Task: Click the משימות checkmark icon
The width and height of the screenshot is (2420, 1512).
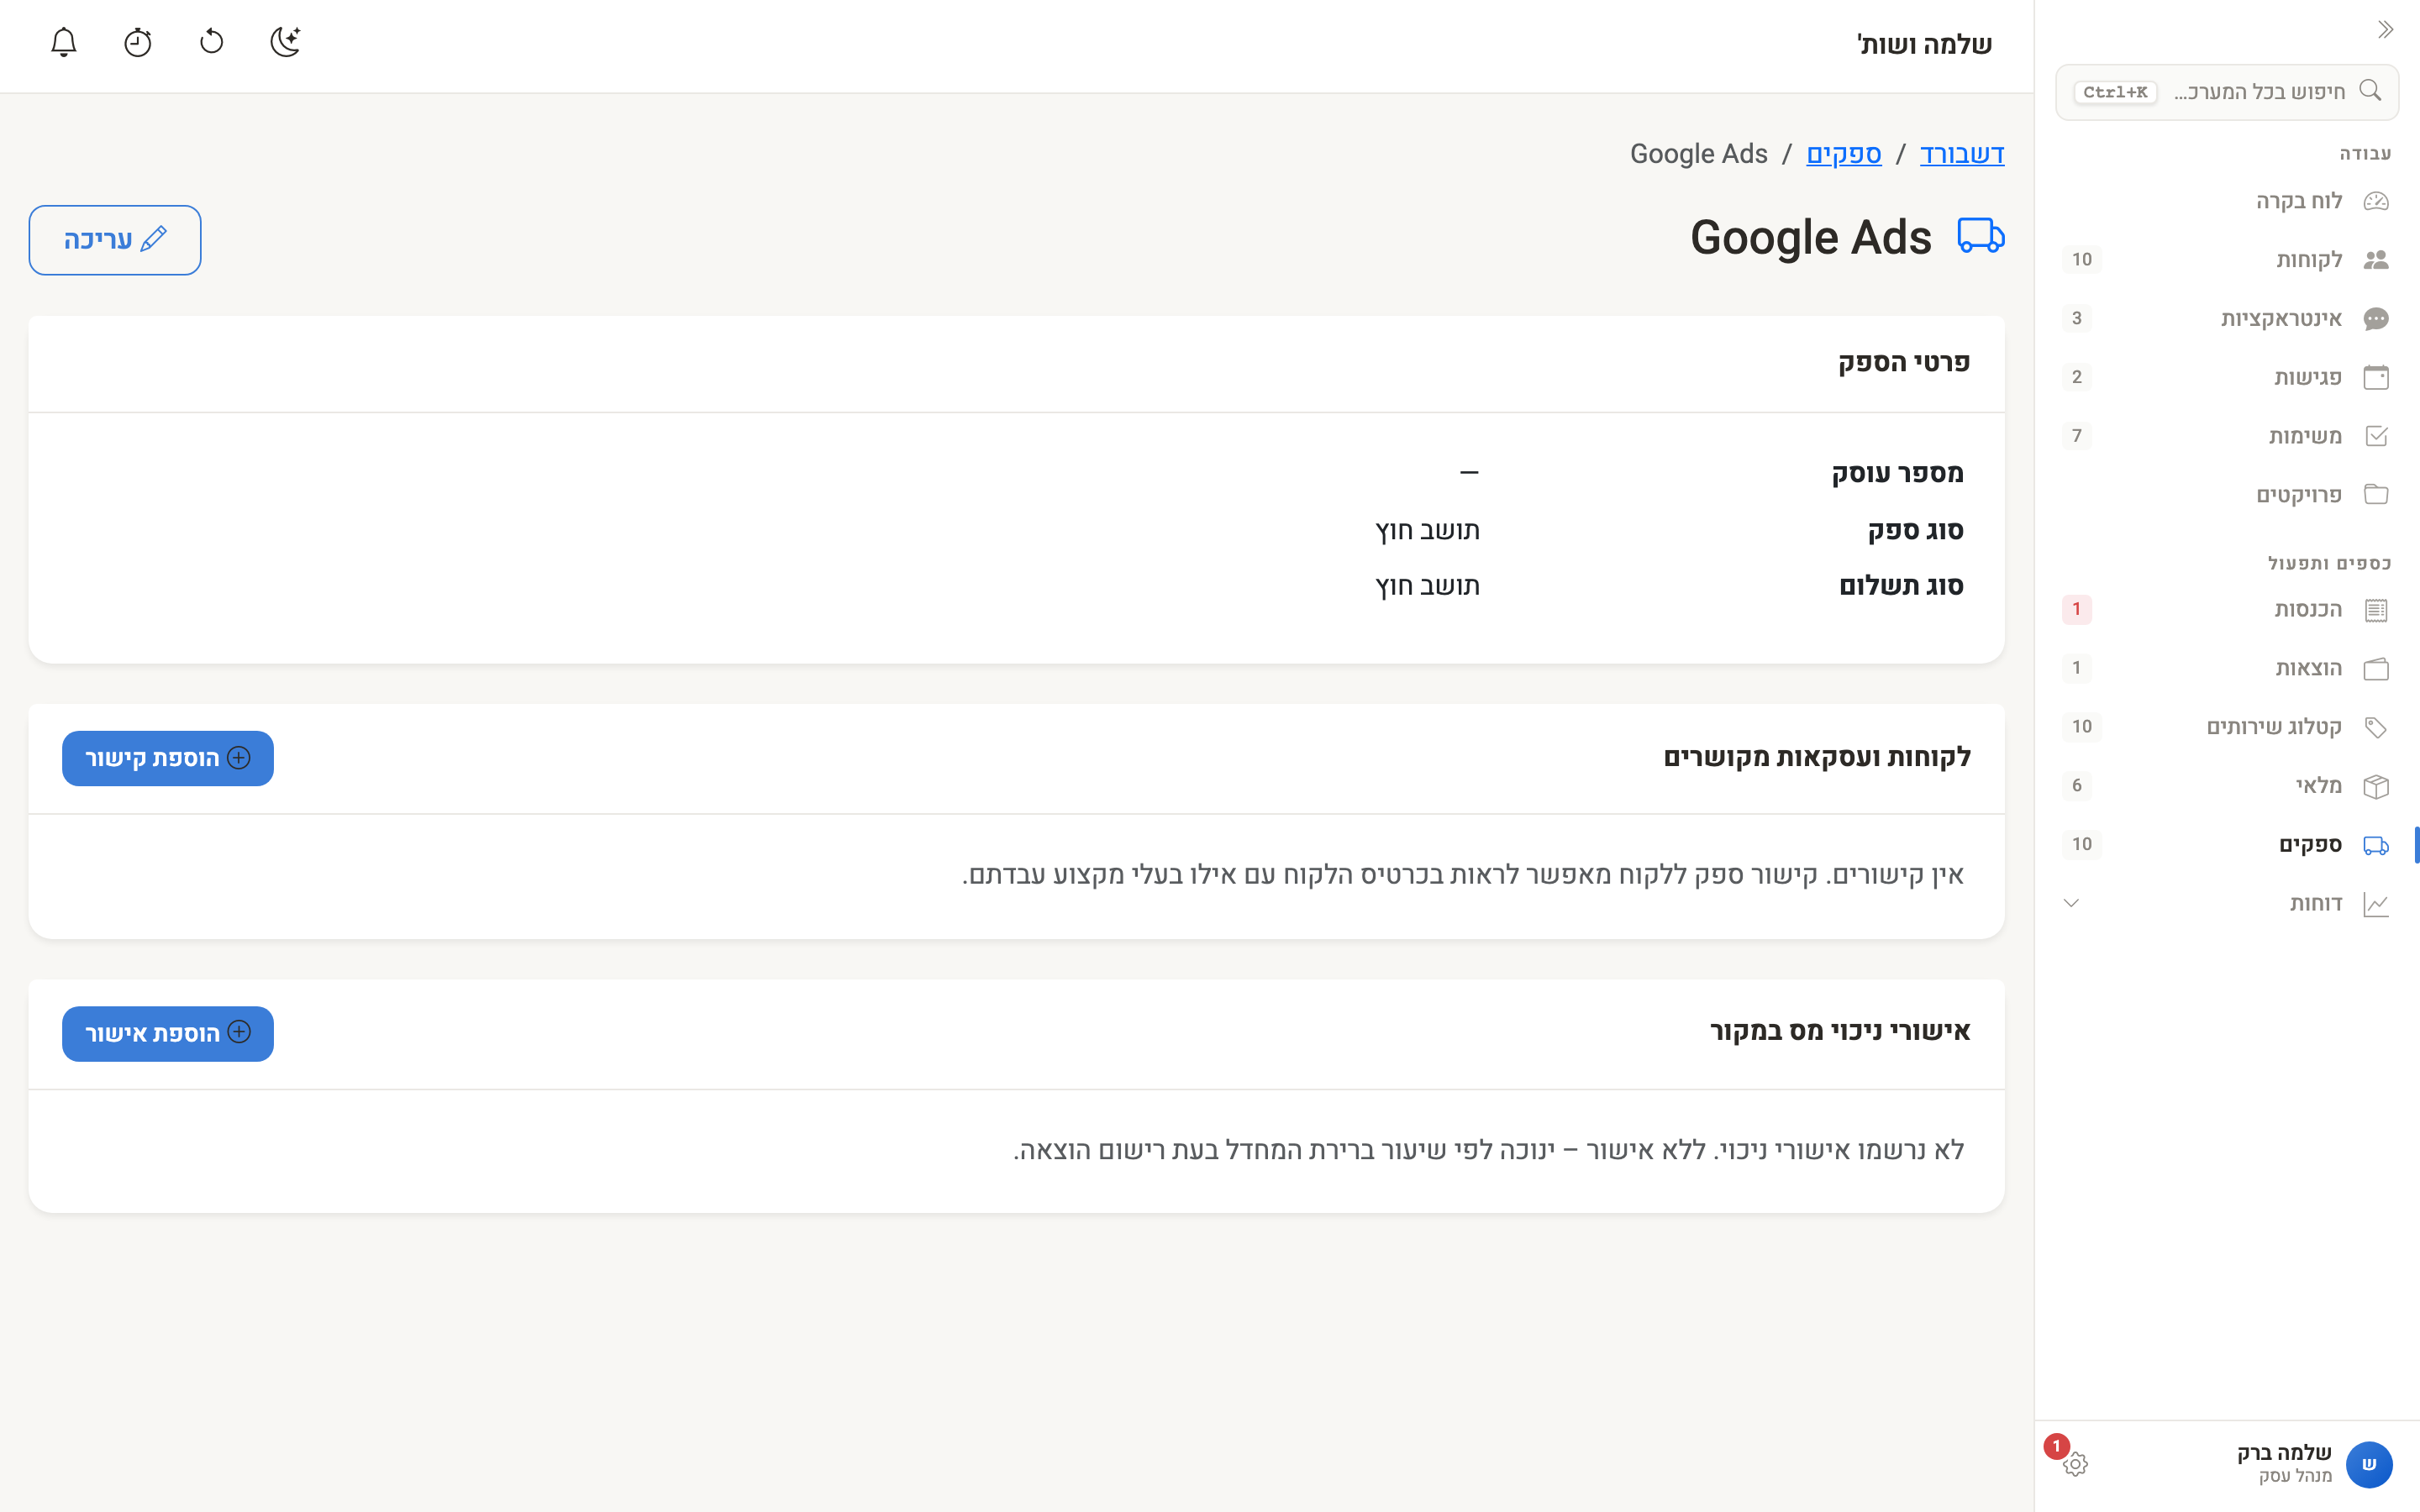Action: tap(2376, 436)
